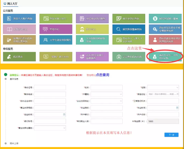This screenshot has width=184, height=149.
Task: Open 居民医保网上缴费 yen tile
Action: pyautogui.click(x=165, y=18)
